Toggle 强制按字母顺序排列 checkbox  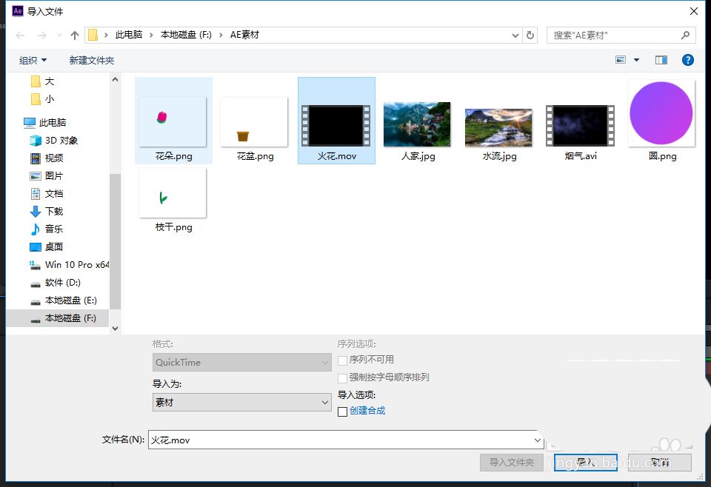343,377
